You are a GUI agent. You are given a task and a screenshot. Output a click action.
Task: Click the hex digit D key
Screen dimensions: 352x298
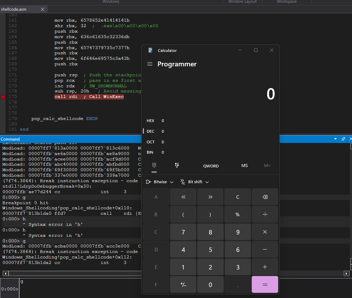156,250
